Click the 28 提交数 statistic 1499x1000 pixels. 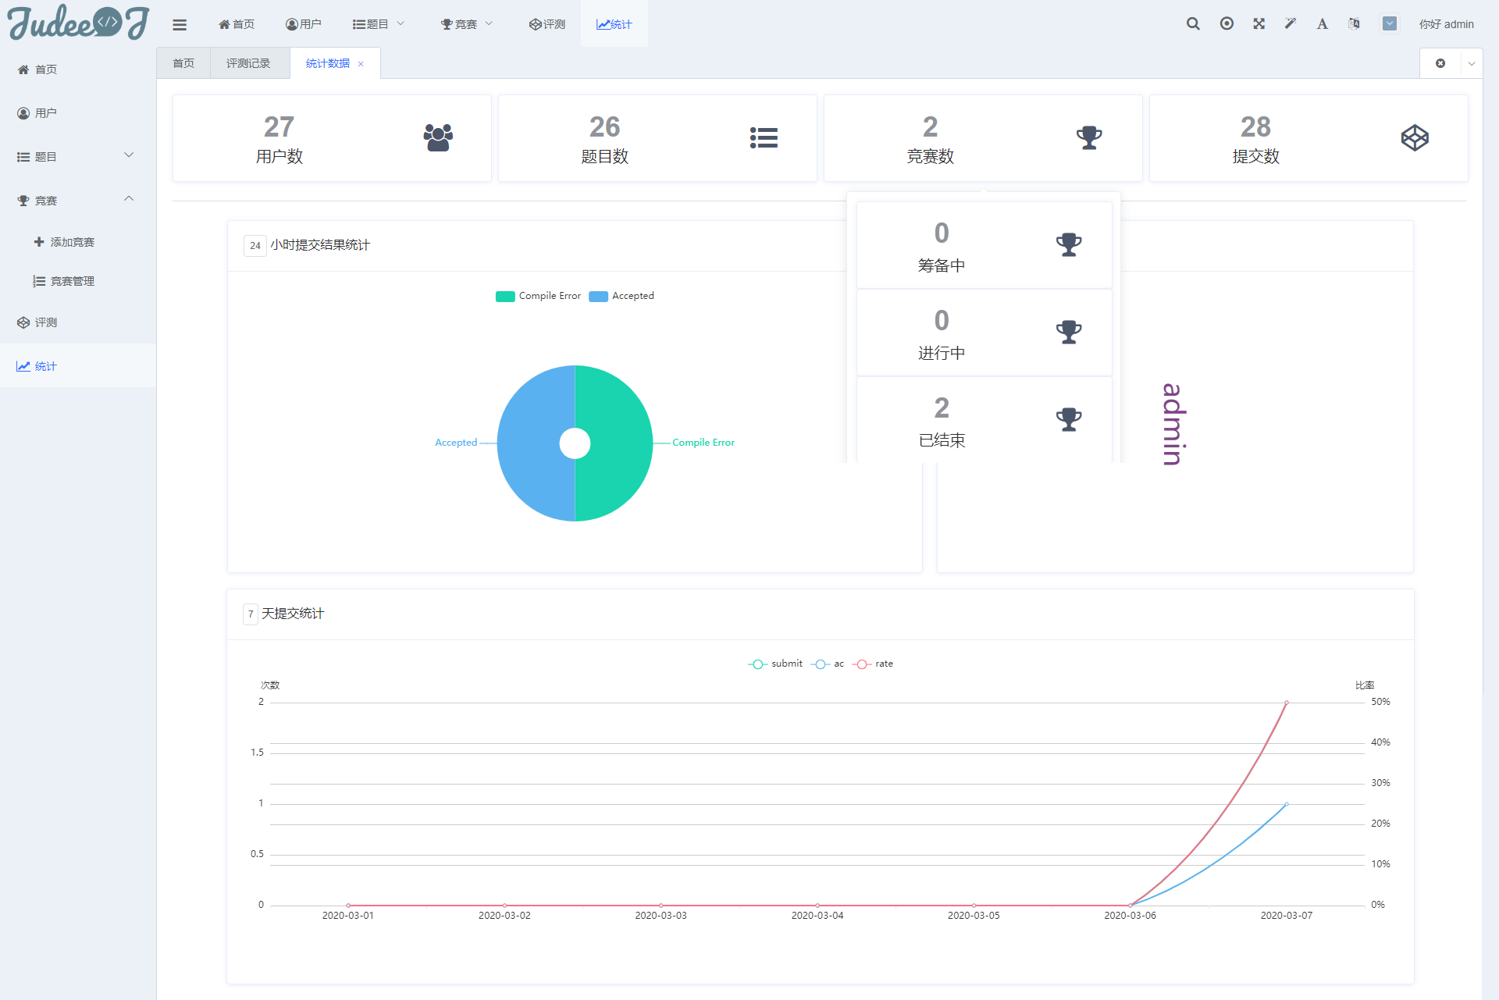pos(1255,139)
